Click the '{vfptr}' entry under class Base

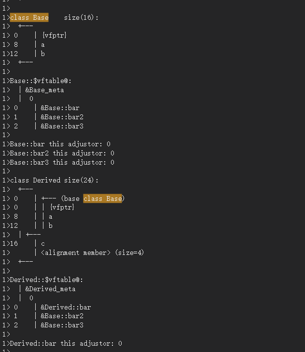coord(55,35)
